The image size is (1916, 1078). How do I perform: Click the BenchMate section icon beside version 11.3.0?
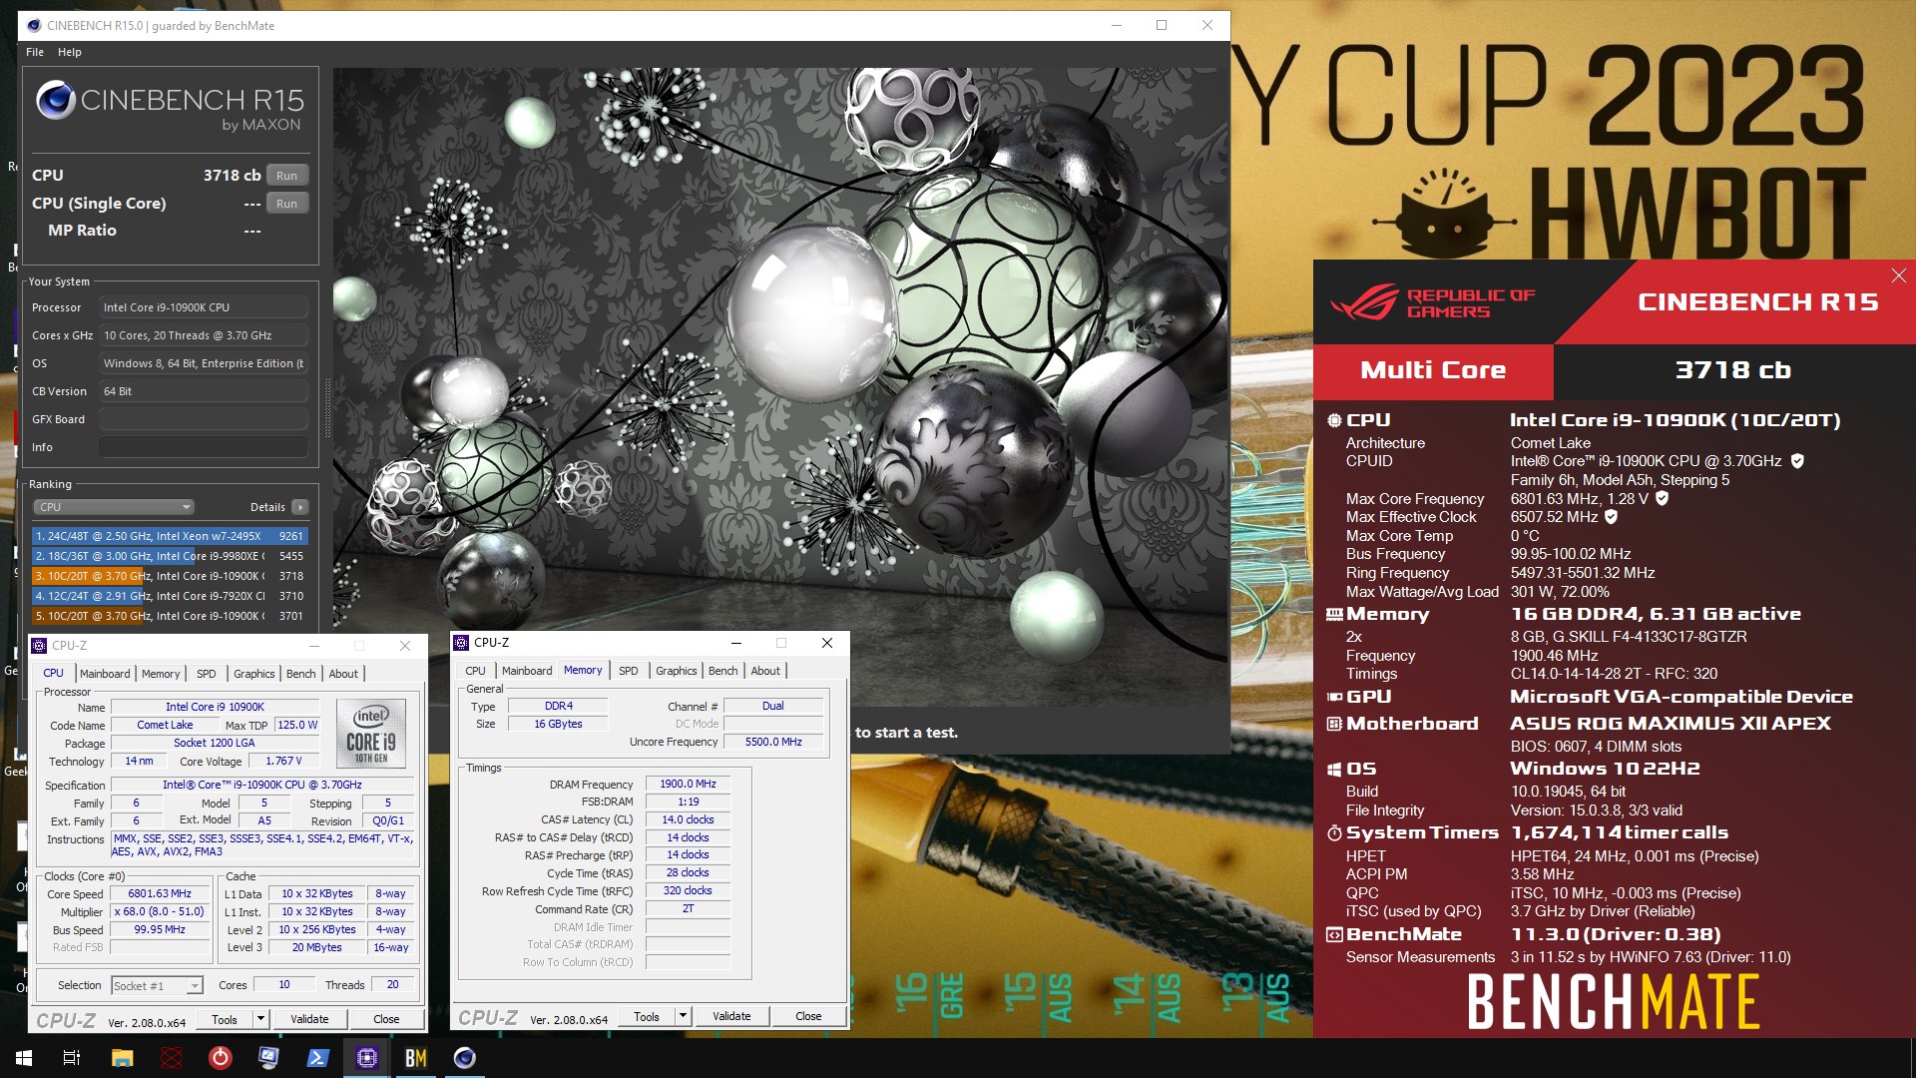tap(1334, 935)
